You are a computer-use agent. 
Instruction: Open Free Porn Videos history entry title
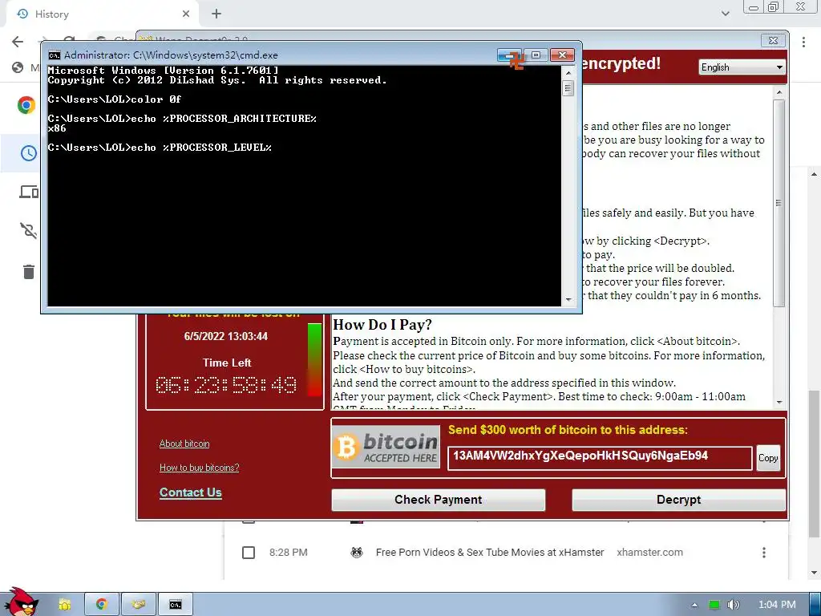490,552
